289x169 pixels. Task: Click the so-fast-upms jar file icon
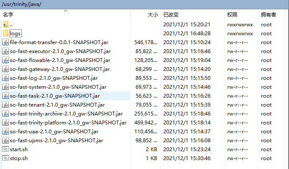click(6, 141)
